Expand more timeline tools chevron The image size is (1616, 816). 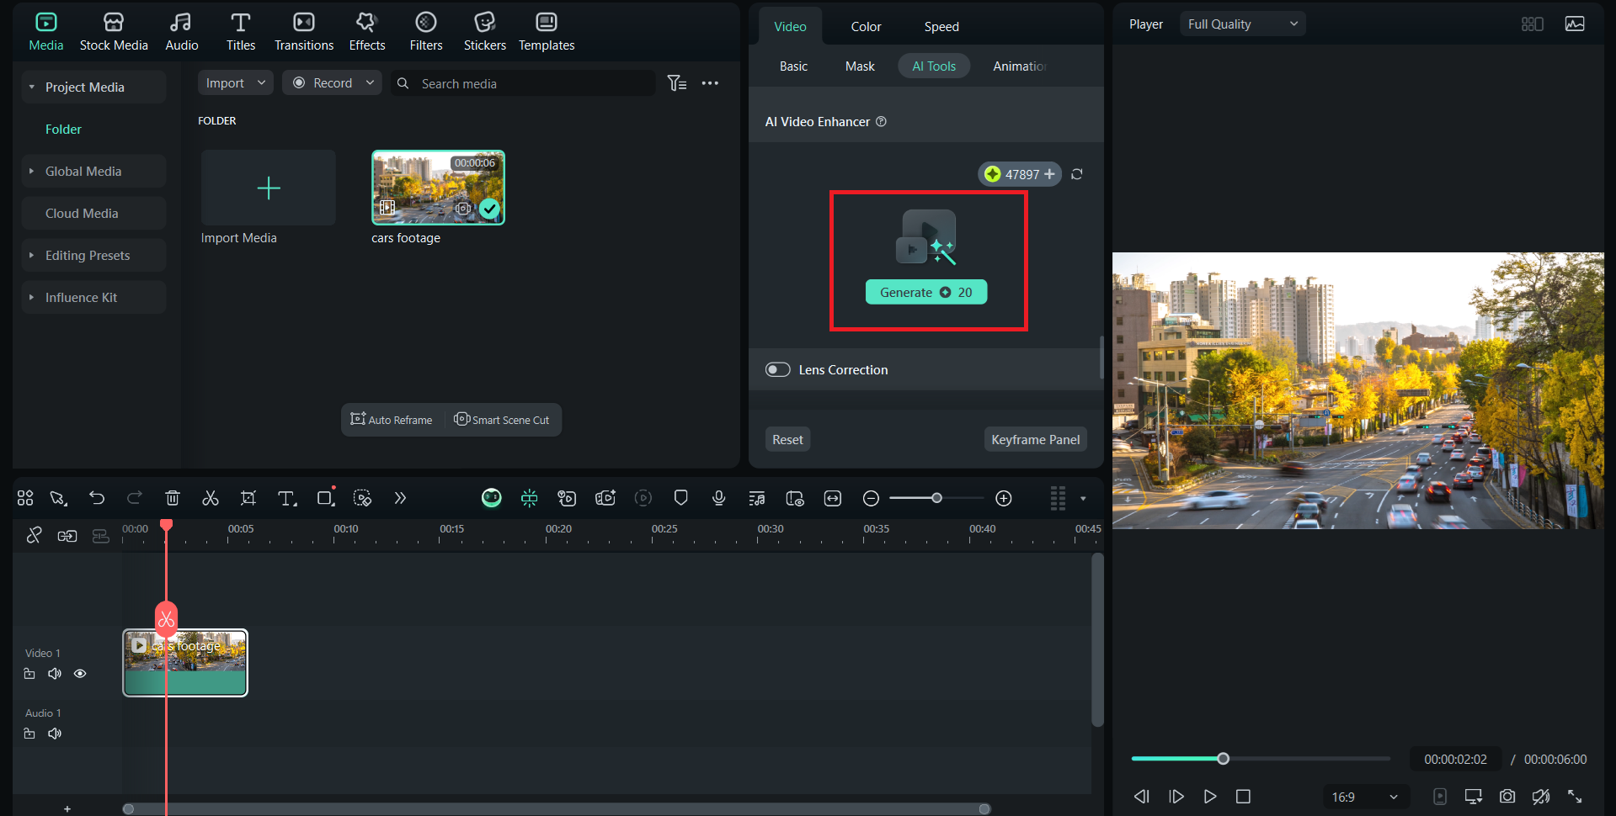pos(400,498)
